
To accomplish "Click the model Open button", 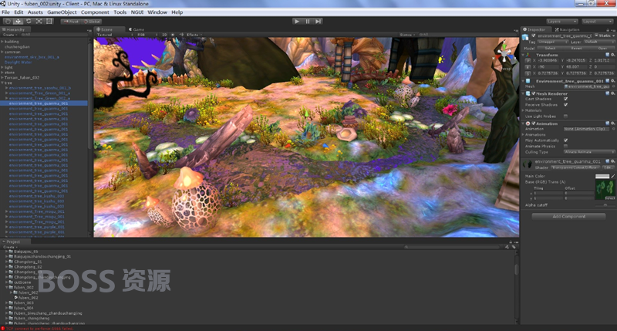I will point(602,48).
